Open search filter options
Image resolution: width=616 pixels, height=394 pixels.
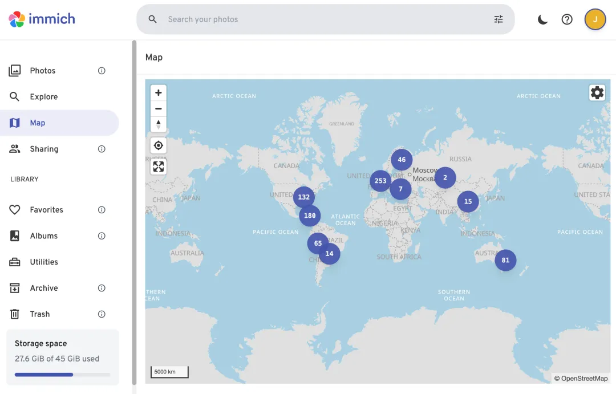pos(499,19)
